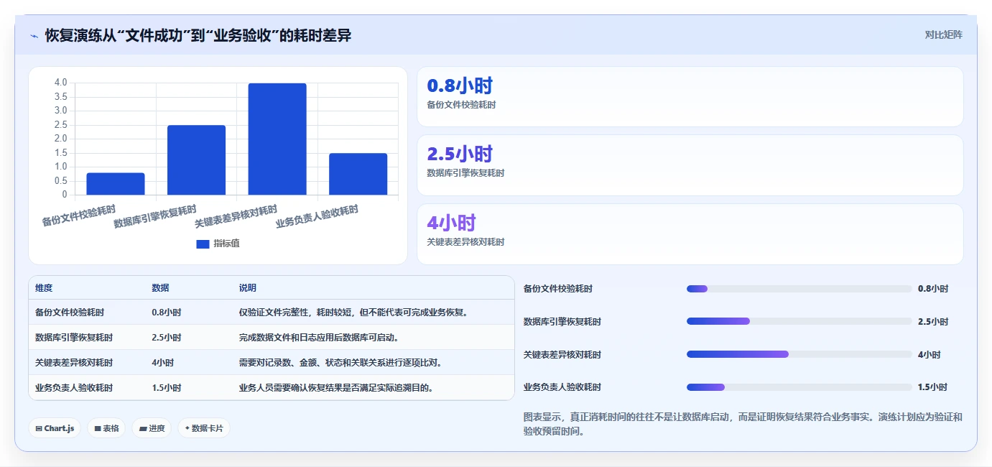Click the 2.5小时 table cell
Image resolution: width=992 pixels, height=467 pixels.
tap(167, 338)
